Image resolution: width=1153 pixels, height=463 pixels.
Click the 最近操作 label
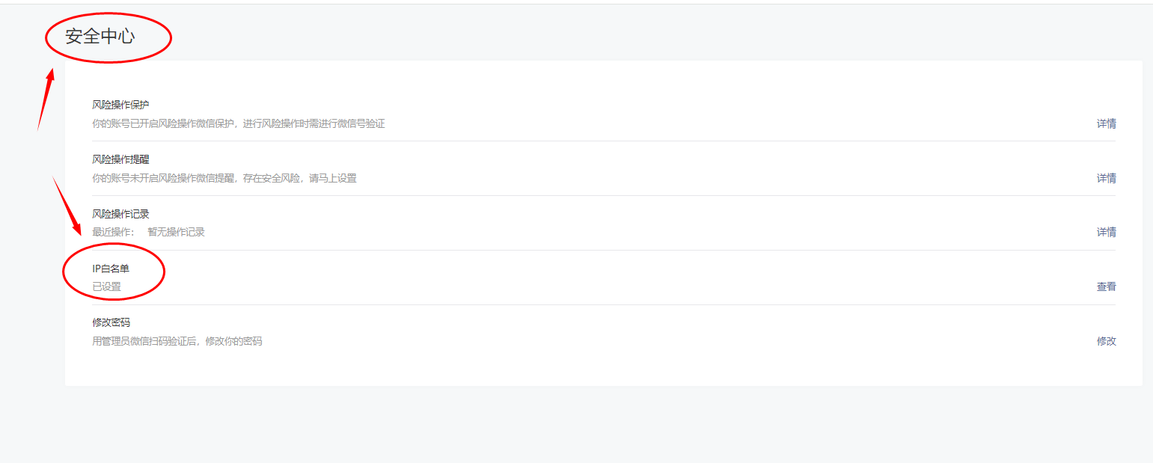[x=113, y=233]
